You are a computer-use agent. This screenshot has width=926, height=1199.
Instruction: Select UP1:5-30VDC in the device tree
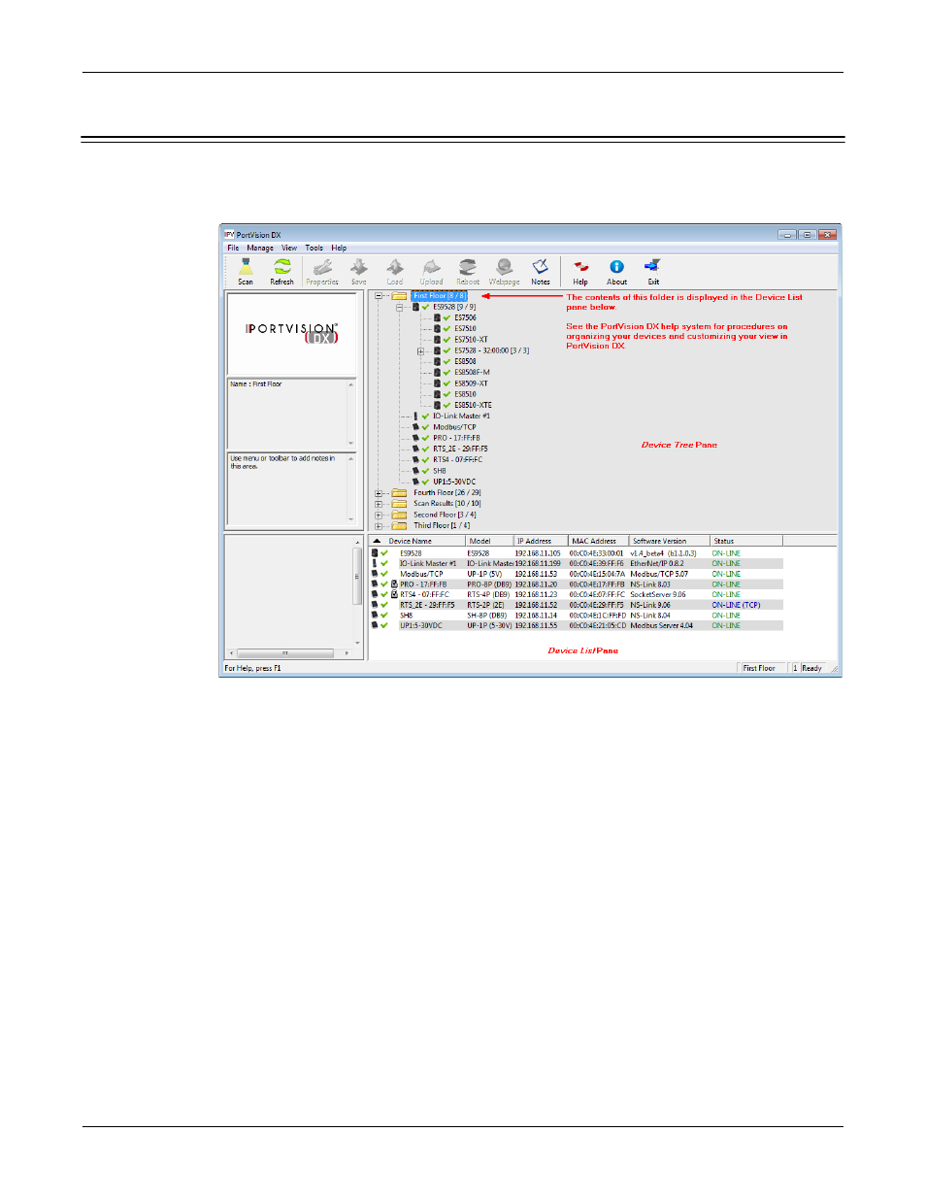(x=454, y=482)
